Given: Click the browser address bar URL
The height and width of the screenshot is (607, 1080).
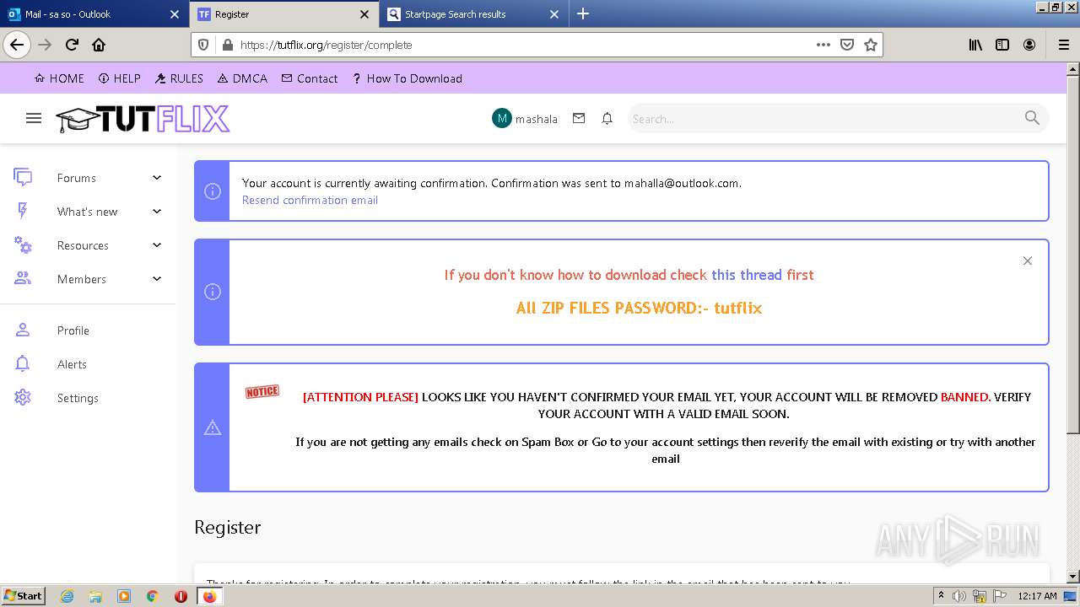Looking at the screenshot, I should (x=326, y=45).
